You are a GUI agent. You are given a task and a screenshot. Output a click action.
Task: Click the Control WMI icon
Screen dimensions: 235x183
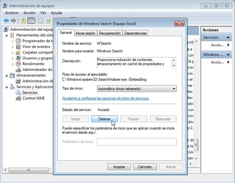18,98
